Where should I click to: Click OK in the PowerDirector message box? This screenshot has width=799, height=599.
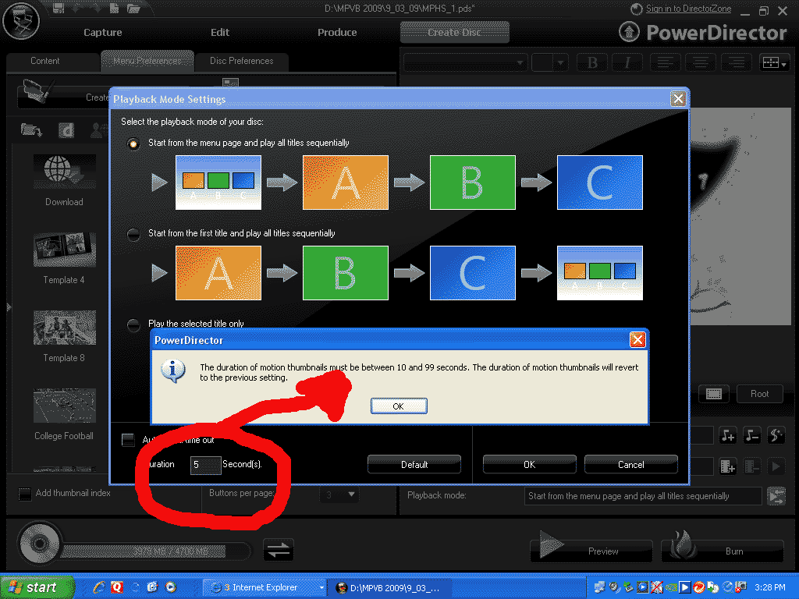pyautogui.click(x=399, y=406)
